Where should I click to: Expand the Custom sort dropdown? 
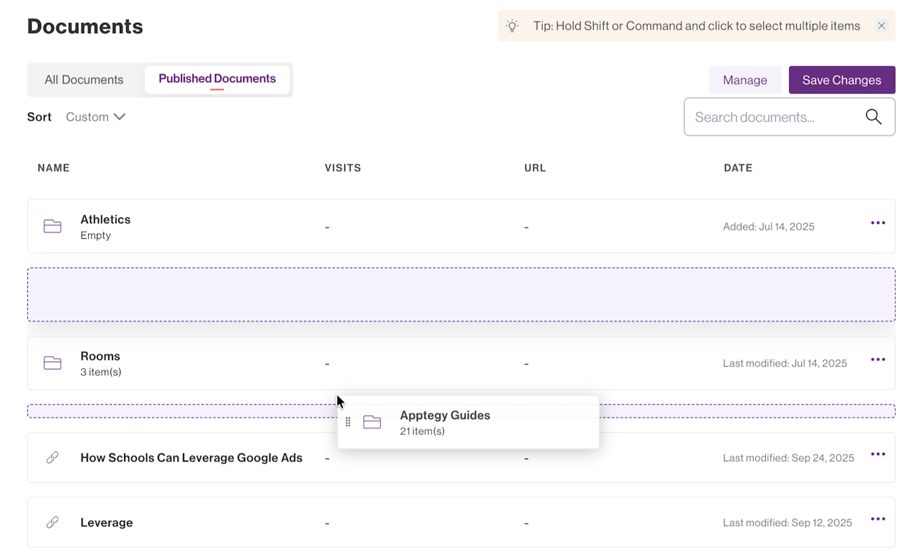(96, 117)
